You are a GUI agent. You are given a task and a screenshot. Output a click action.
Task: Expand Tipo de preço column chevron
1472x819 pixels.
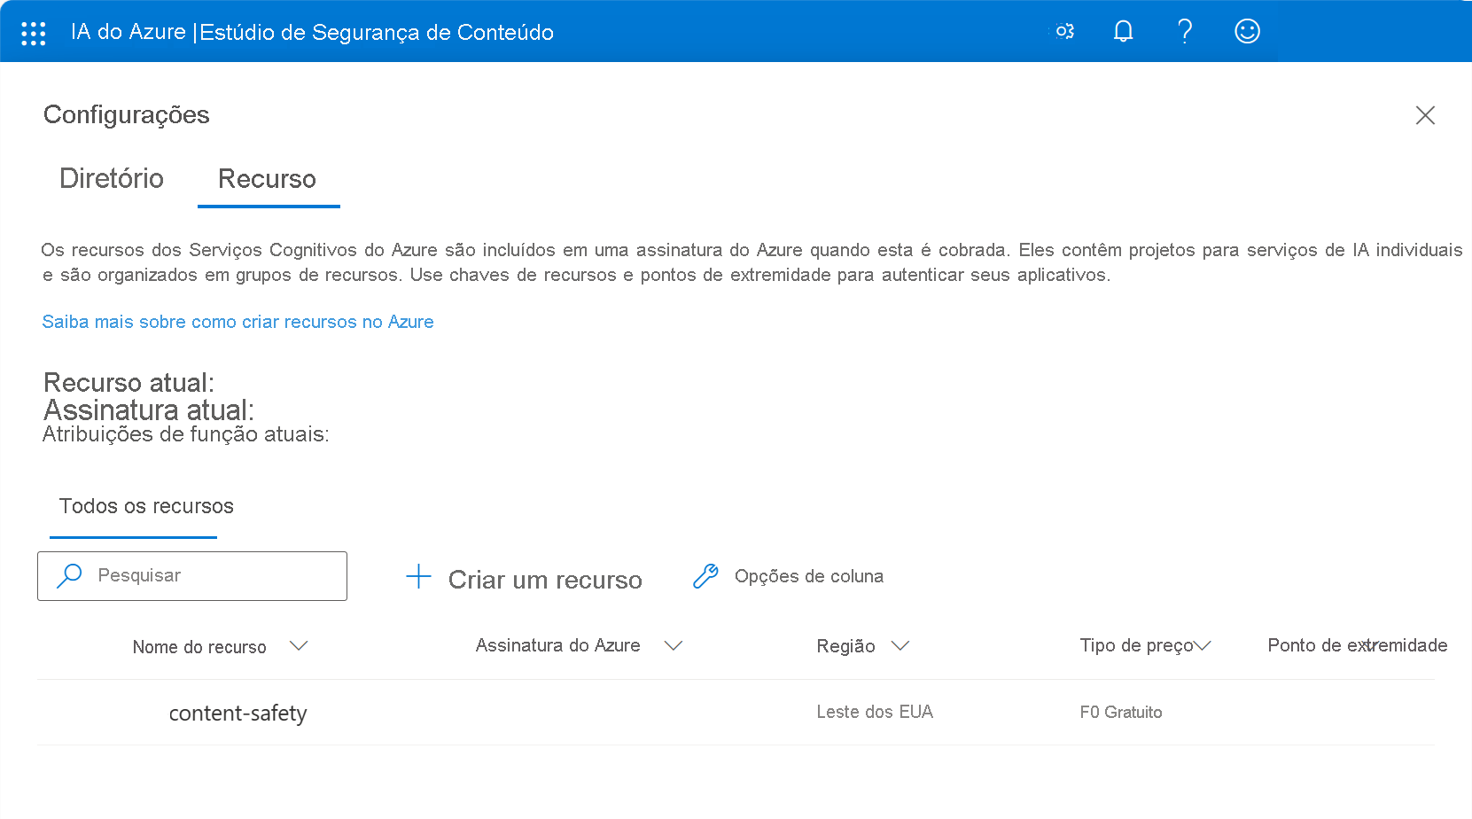pyautogui.click(x=1203, y=646)
